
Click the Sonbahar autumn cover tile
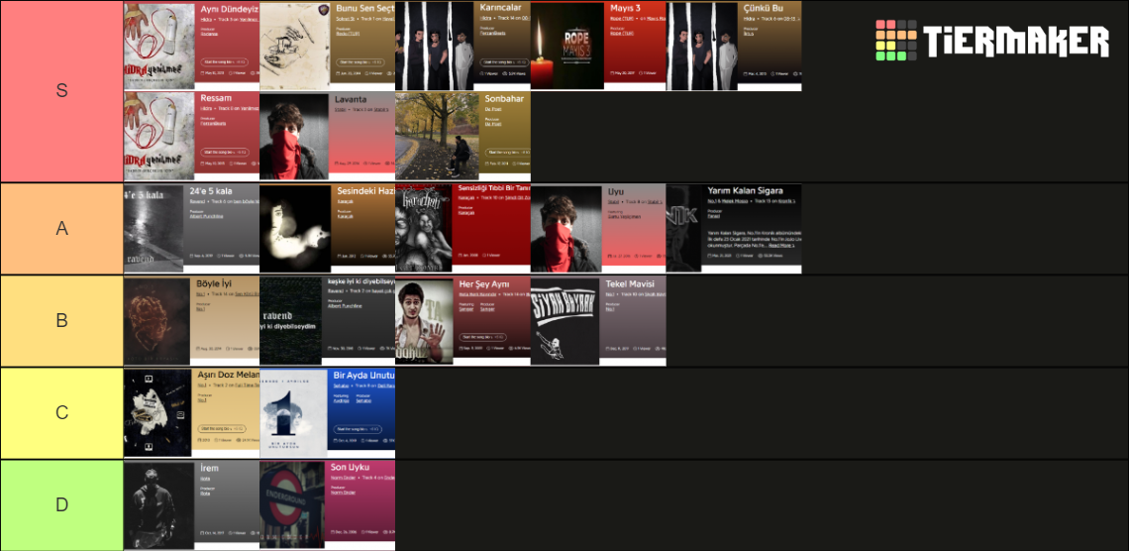pyautogui.click(x=462, y=136)
